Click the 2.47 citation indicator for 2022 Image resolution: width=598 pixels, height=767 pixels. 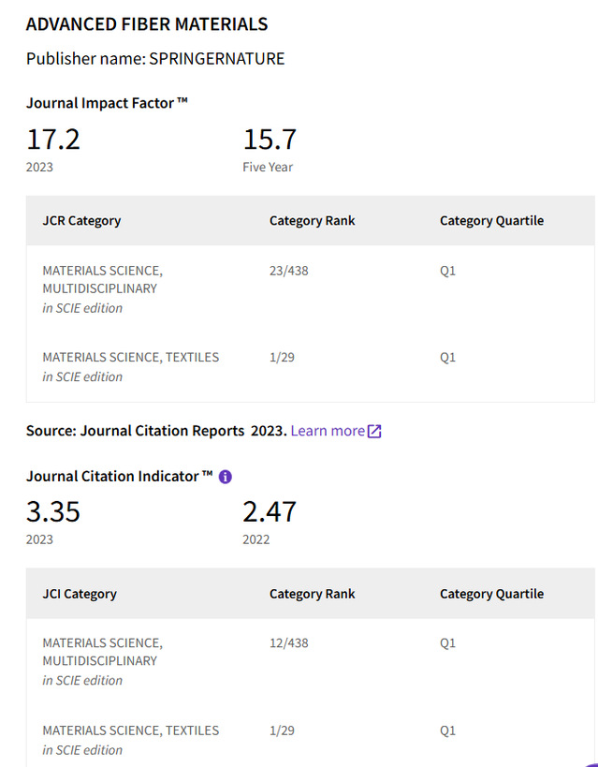tap(270, 512)
